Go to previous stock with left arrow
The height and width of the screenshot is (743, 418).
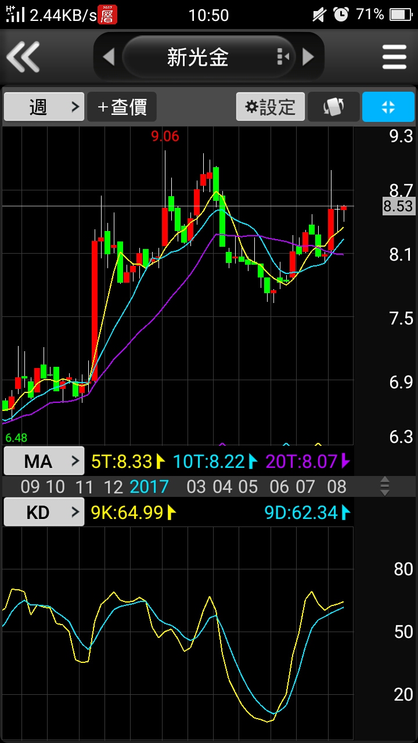click(x=109, y=57)
